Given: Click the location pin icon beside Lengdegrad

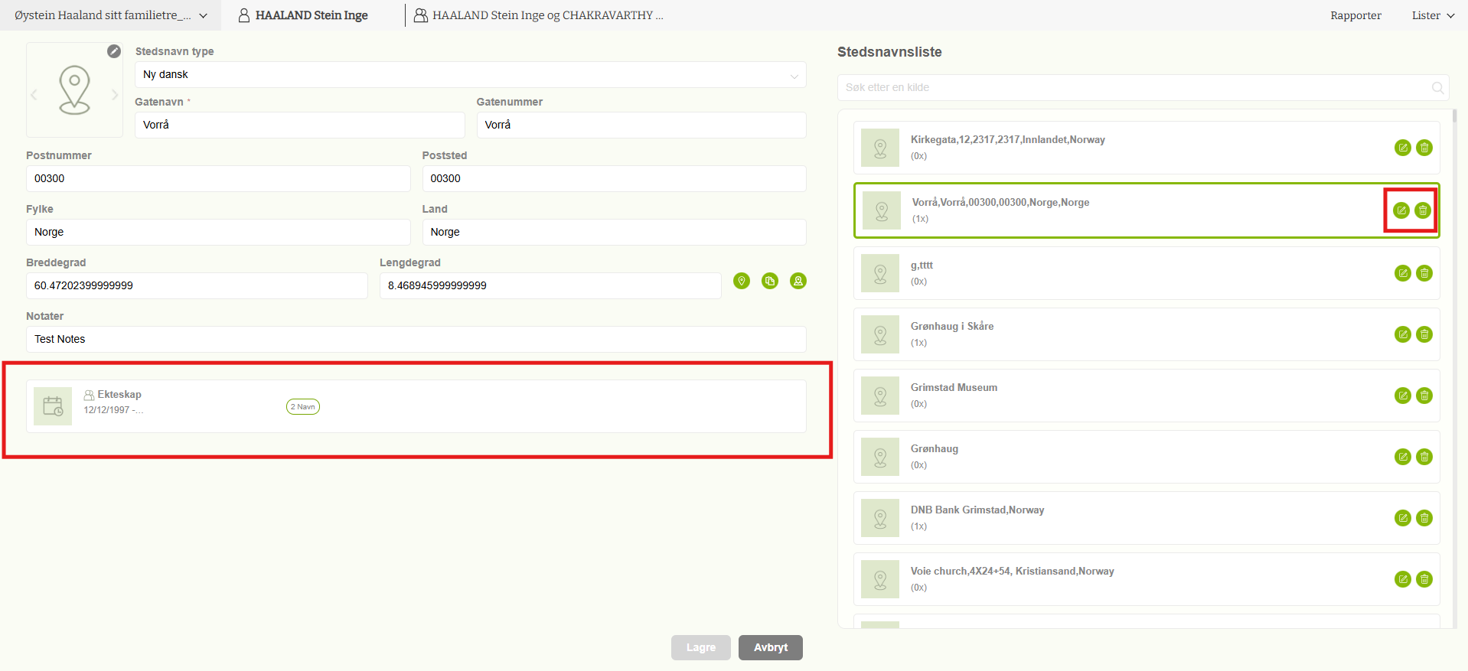Looking at the screenshot, I should click(741, 281).
